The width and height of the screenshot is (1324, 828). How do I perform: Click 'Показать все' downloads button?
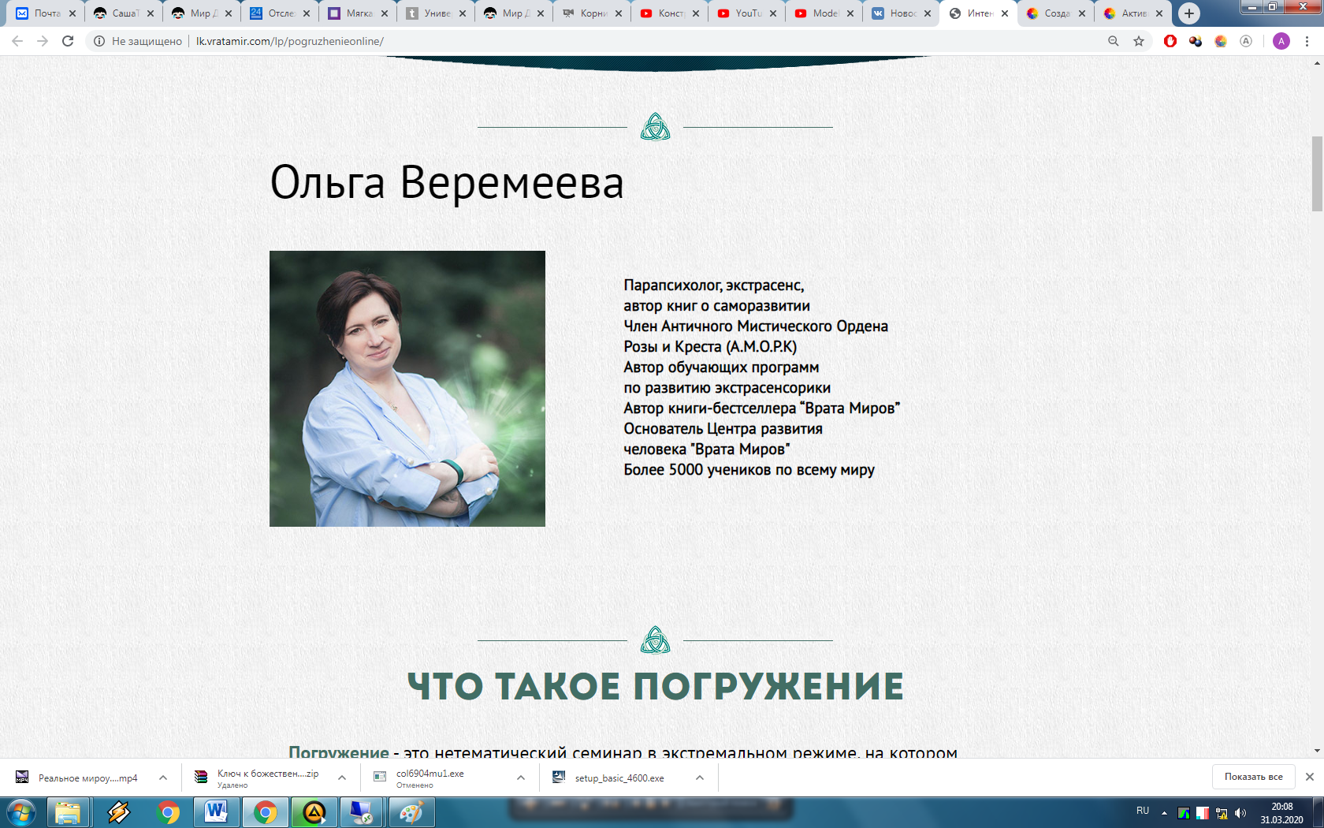[1253, 777]
